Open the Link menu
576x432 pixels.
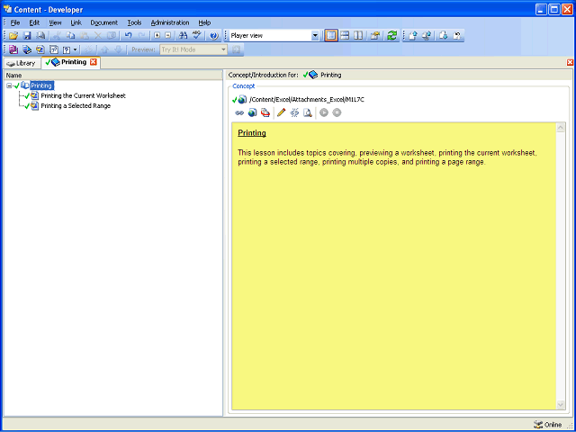click(x=76, y=22)
